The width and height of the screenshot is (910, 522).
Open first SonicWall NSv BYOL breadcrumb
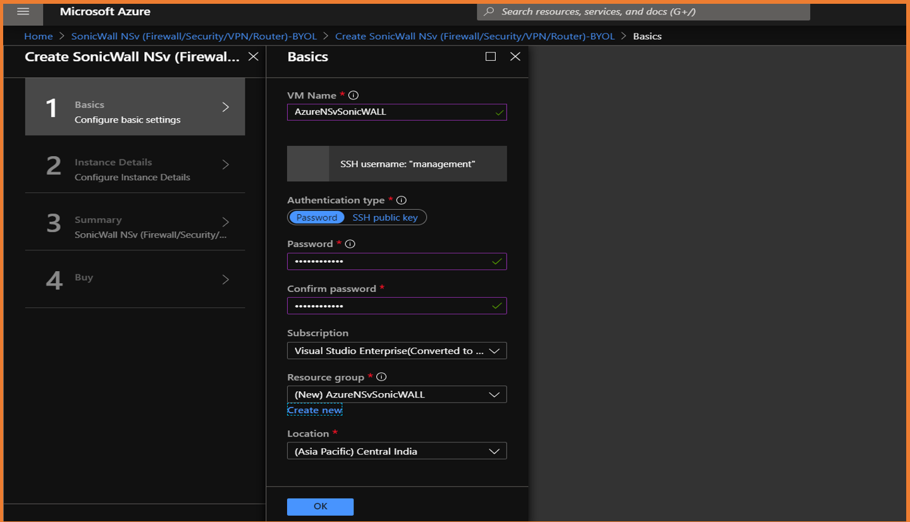(194, 36)
